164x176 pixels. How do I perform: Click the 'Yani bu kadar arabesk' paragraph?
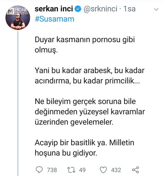pyautogui.click(x=90, y=76)
